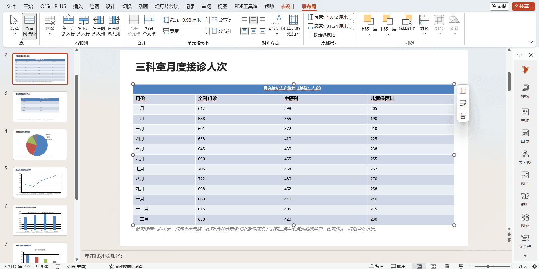Click the 共享 share button
Screen dimensions: 539x269
click(523, 6)
